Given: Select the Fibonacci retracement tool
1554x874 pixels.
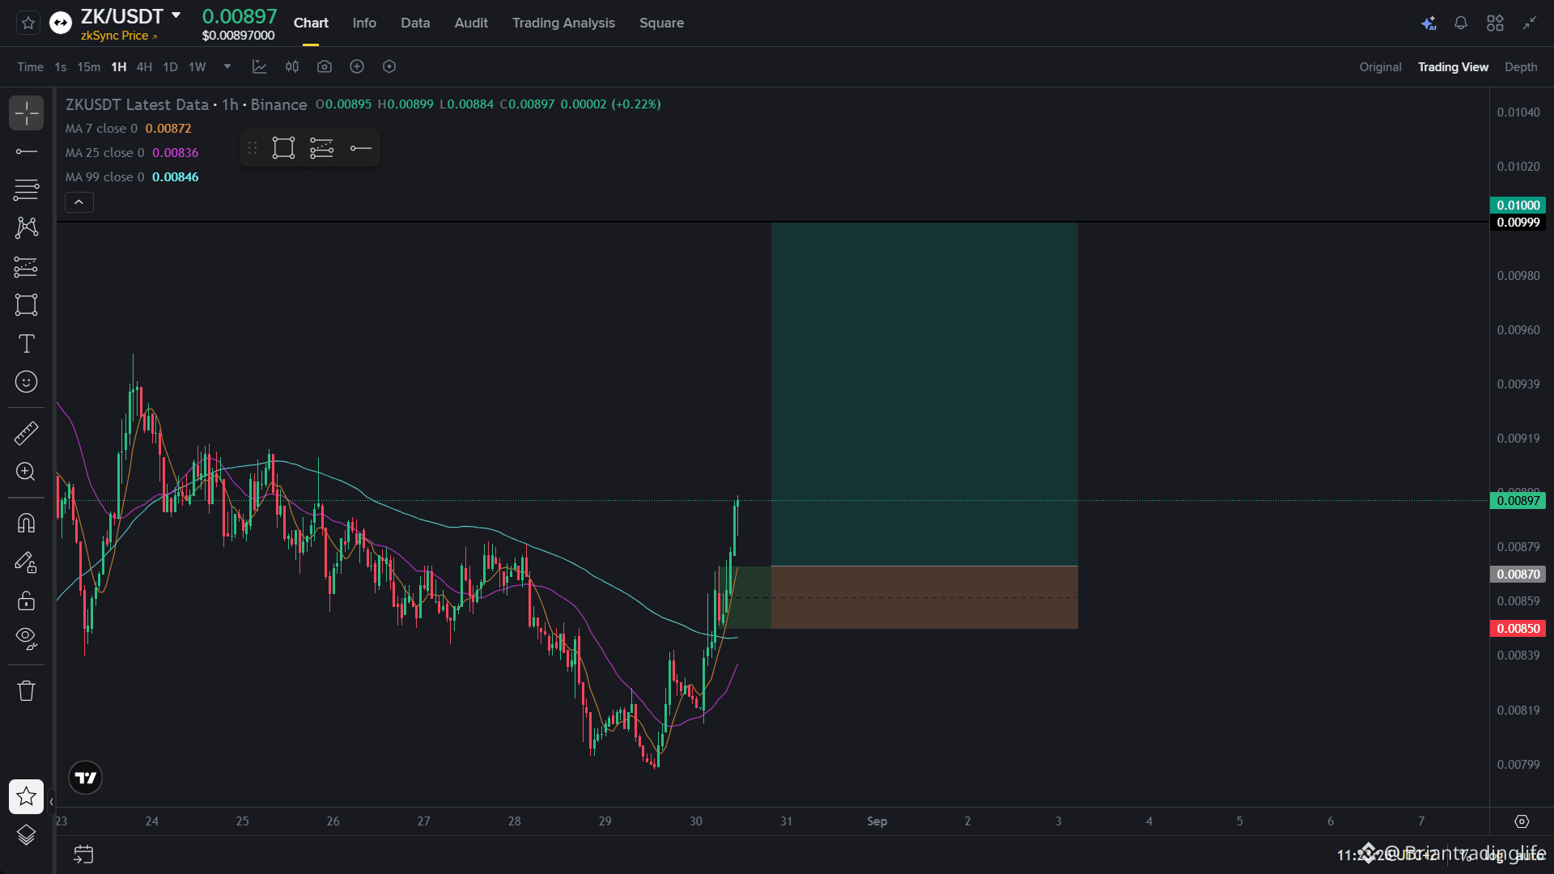Looking at the screenshot, I should (x=26, y=189).
